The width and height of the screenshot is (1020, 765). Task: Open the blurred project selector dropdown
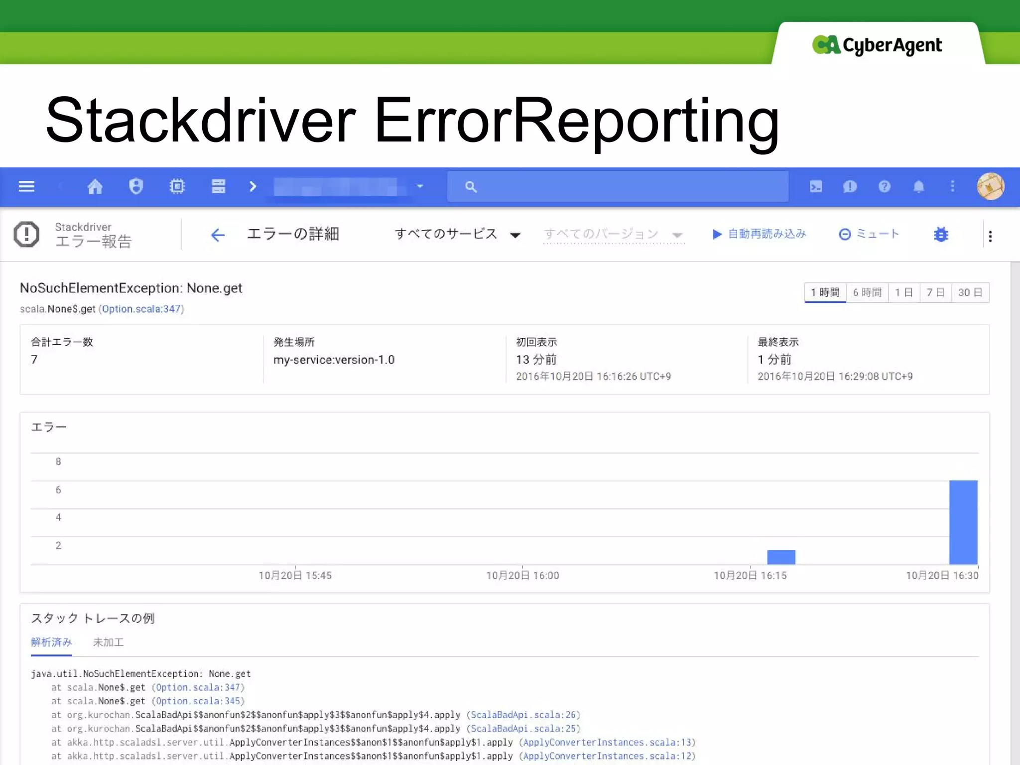[349, 187]
